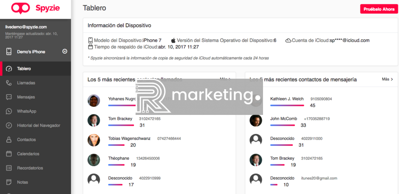Click the WhatsApp icon in sidebar

click(9, 111)
